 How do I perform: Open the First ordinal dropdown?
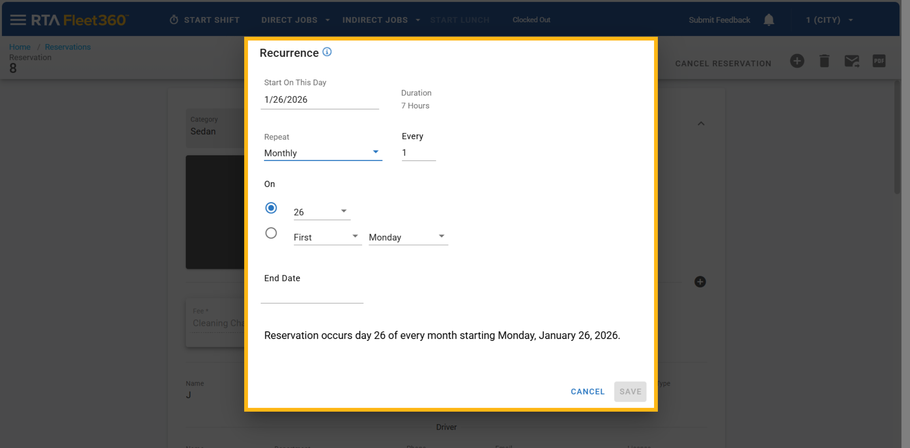click(x=327, y=237)
